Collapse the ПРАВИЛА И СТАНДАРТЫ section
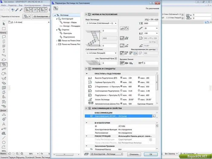The width and height of the screenshot is (212, 159). [x=86, y=69]
